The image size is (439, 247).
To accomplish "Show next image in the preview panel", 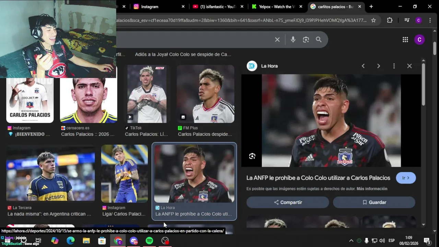I will point(378,66).
